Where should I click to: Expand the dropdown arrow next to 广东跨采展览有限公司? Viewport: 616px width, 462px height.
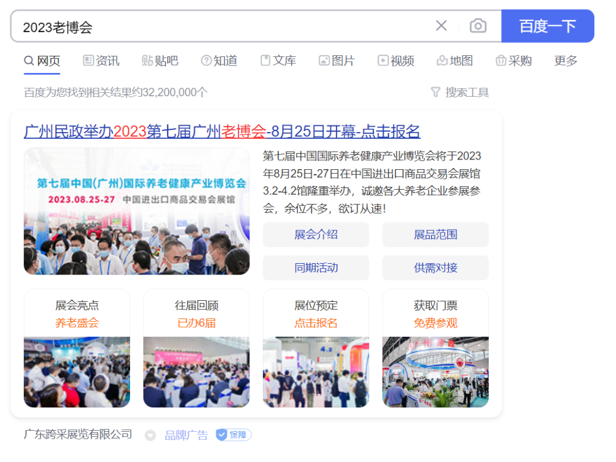pyautogui.click(x=150, y=435)
